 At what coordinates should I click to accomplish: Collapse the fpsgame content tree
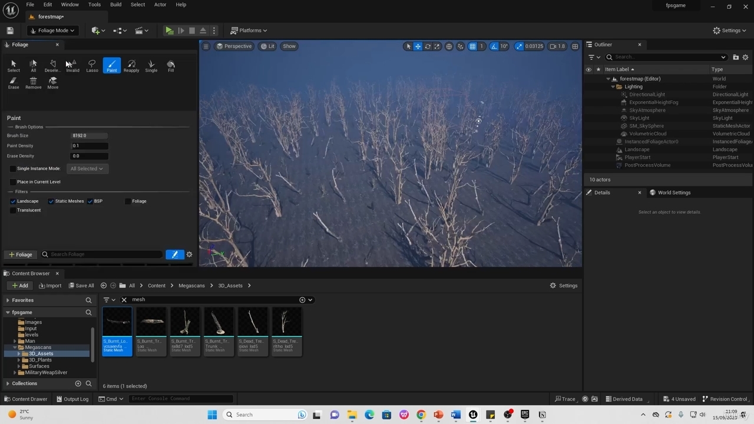pos(8,313)
